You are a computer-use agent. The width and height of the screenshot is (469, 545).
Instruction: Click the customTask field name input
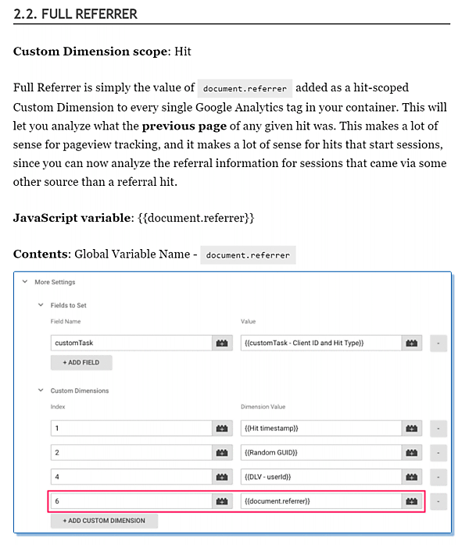coord(131,343)
